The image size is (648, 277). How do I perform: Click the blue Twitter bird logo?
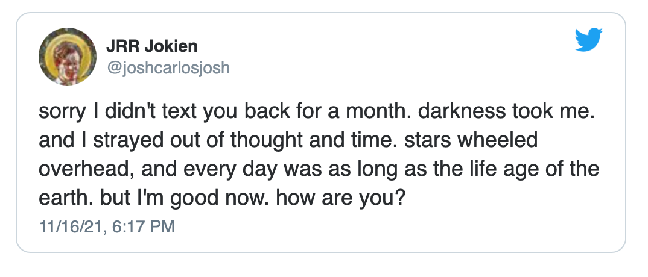[588, 40]
